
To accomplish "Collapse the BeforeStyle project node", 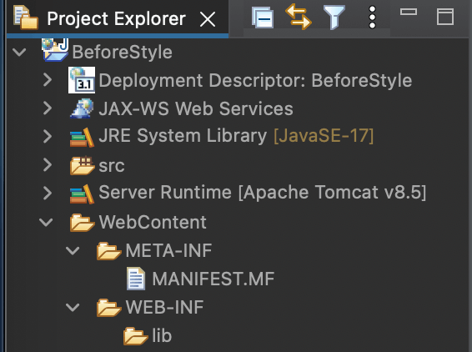I will click(19, 53).
